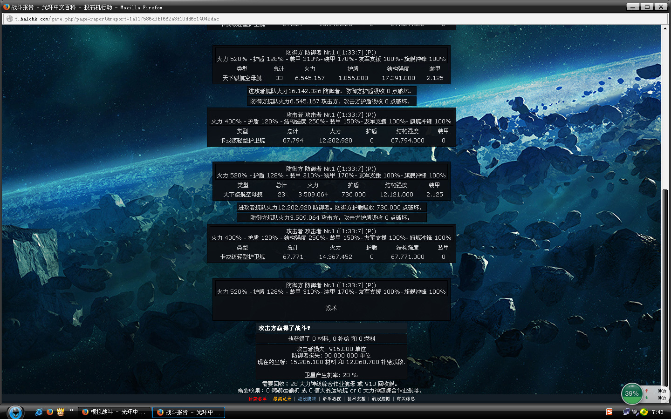Click the 毁坏 destroyed status text
This screenshot has width=671, height=419.
[x=331, y=308]
